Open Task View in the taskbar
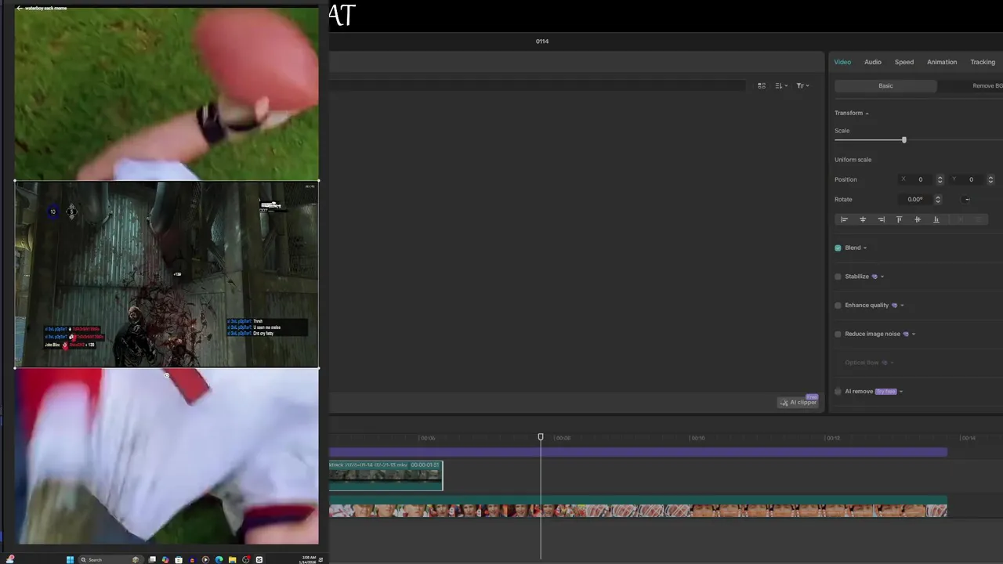 point(152,559)
